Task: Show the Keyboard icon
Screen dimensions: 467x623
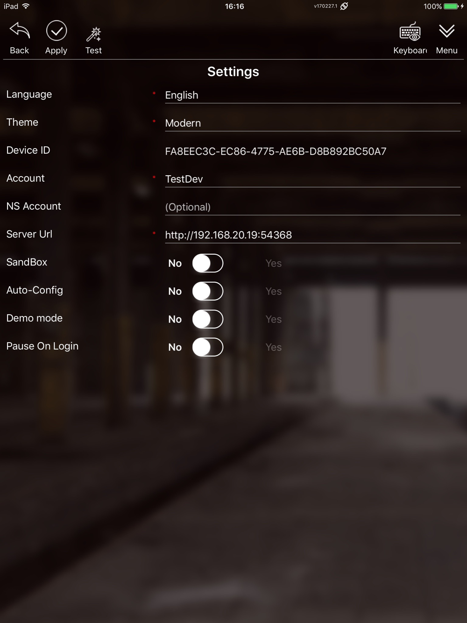Action: point(410,31)
